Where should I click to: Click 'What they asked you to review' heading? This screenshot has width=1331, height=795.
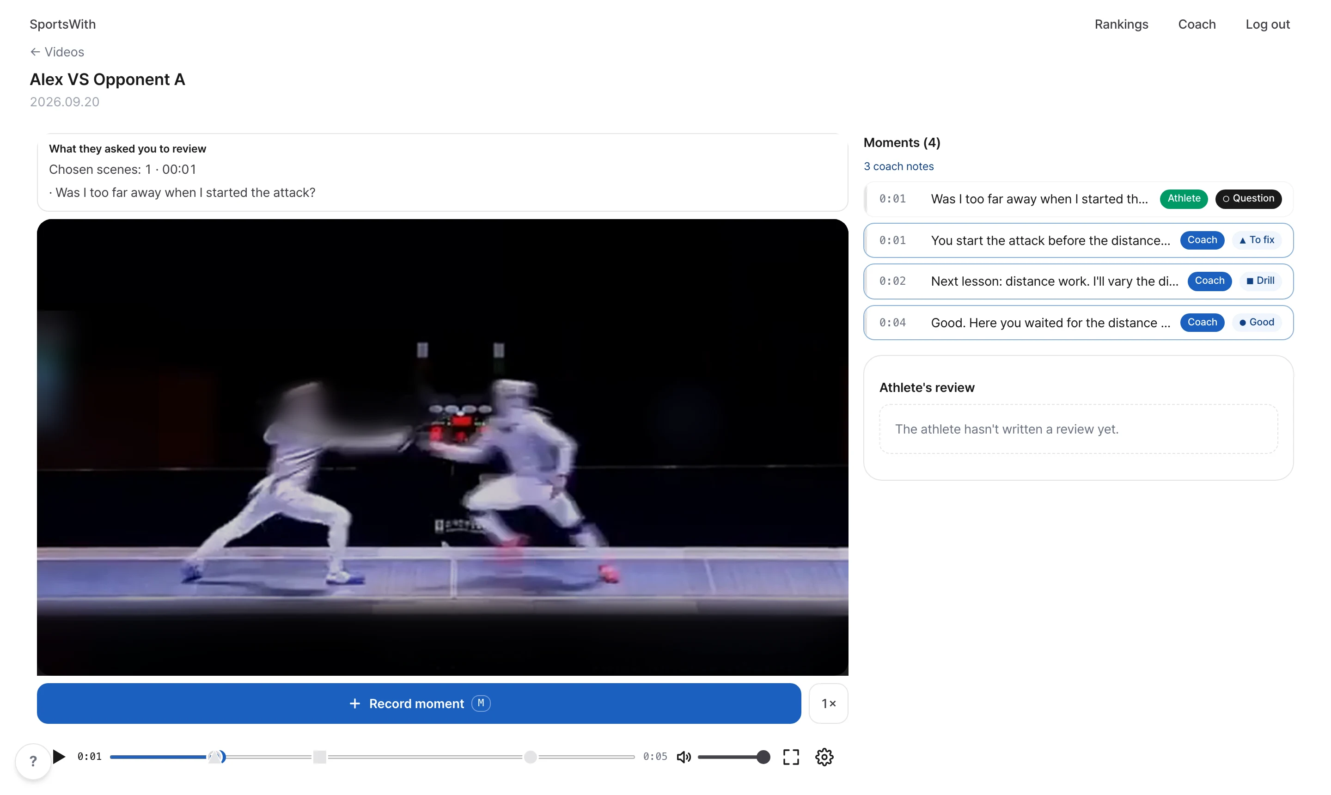tap(128, 149)
